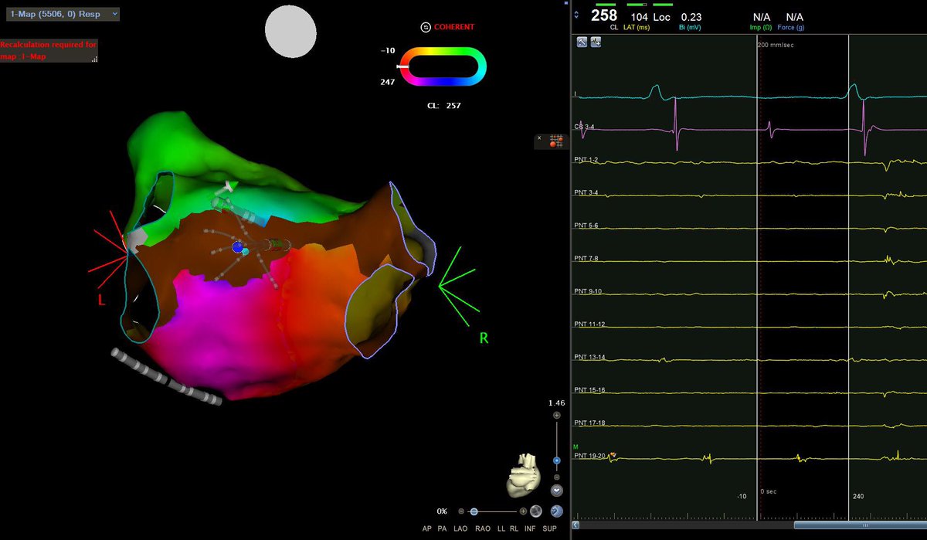
Task: Click the LAT (ms) value 104
Action: pyautogui.click(x=639, y=15)
